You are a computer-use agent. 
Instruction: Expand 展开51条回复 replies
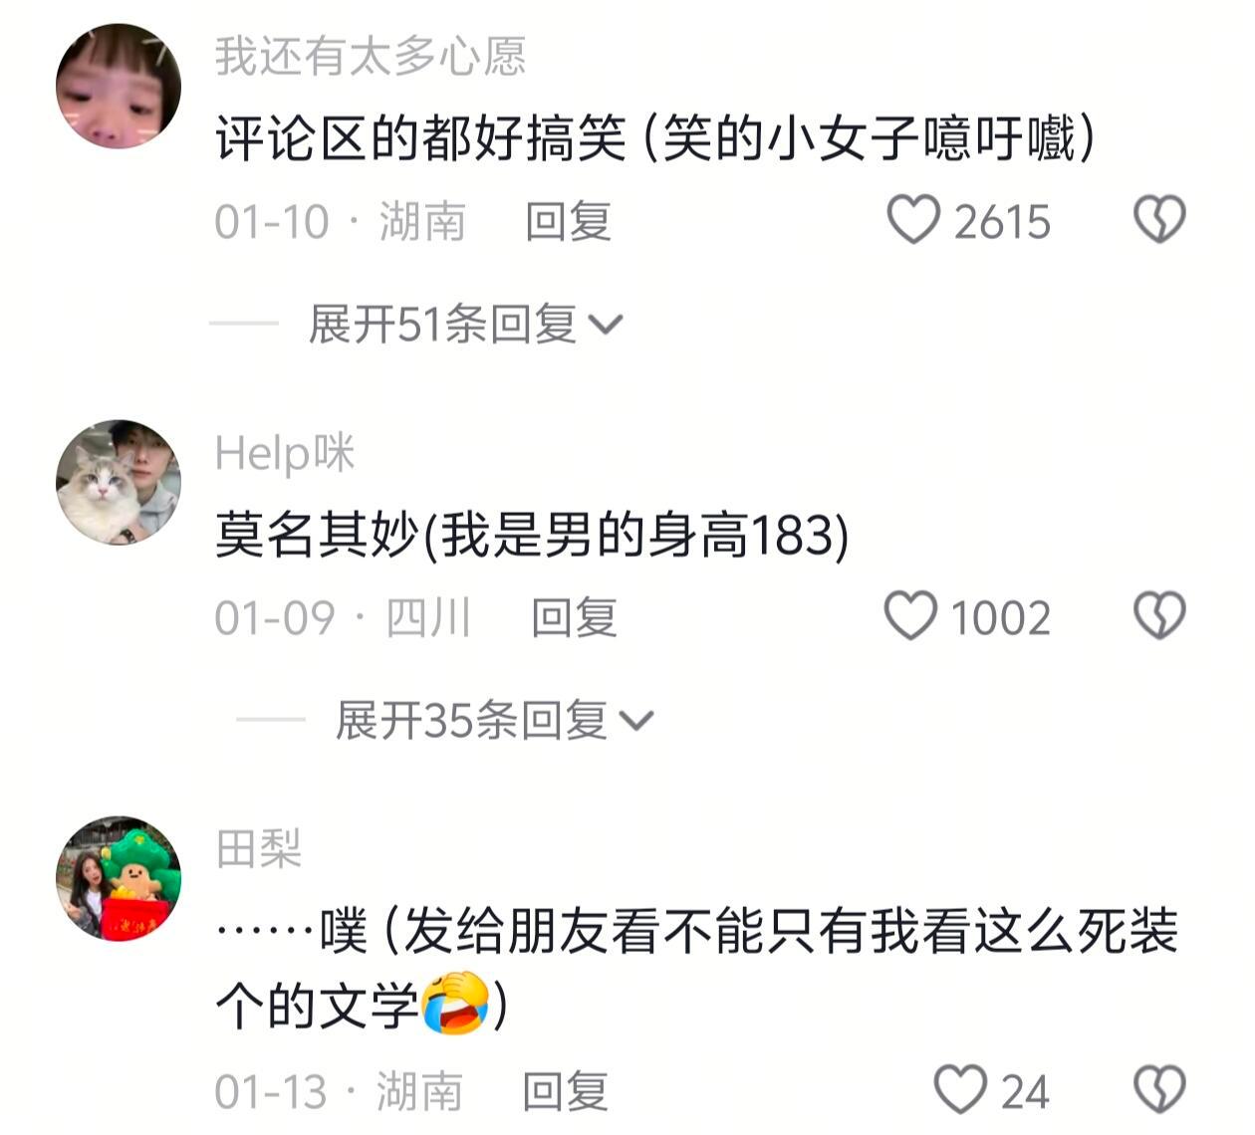tap(465, 324)
